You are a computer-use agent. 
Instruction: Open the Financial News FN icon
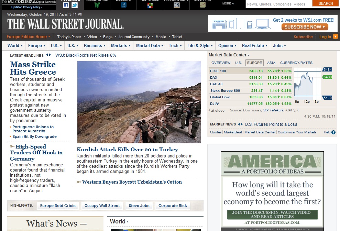point(176,5)
